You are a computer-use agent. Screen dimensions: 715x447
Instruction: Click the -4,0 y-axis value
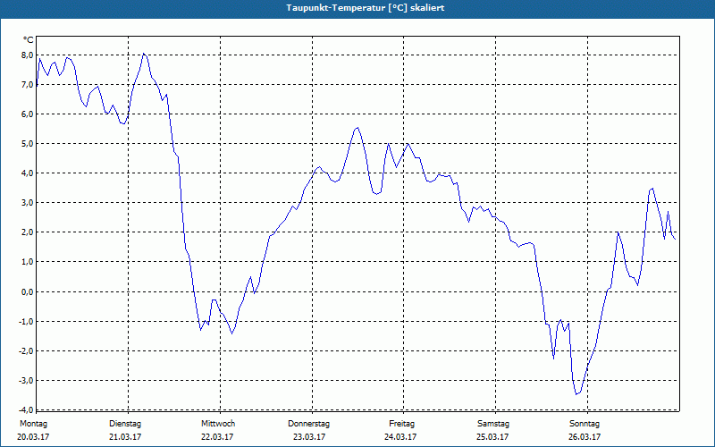coord(27,409)
